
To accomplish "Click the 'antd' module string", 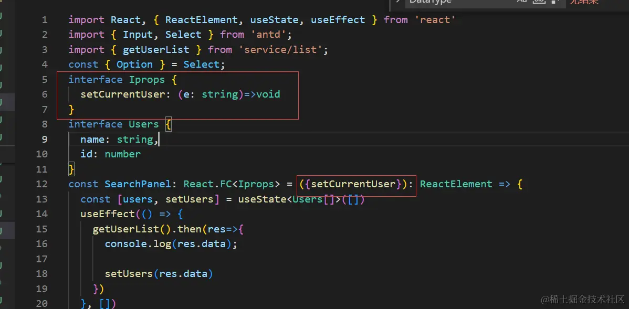I will pyautogui.click(x=268, y=35).
